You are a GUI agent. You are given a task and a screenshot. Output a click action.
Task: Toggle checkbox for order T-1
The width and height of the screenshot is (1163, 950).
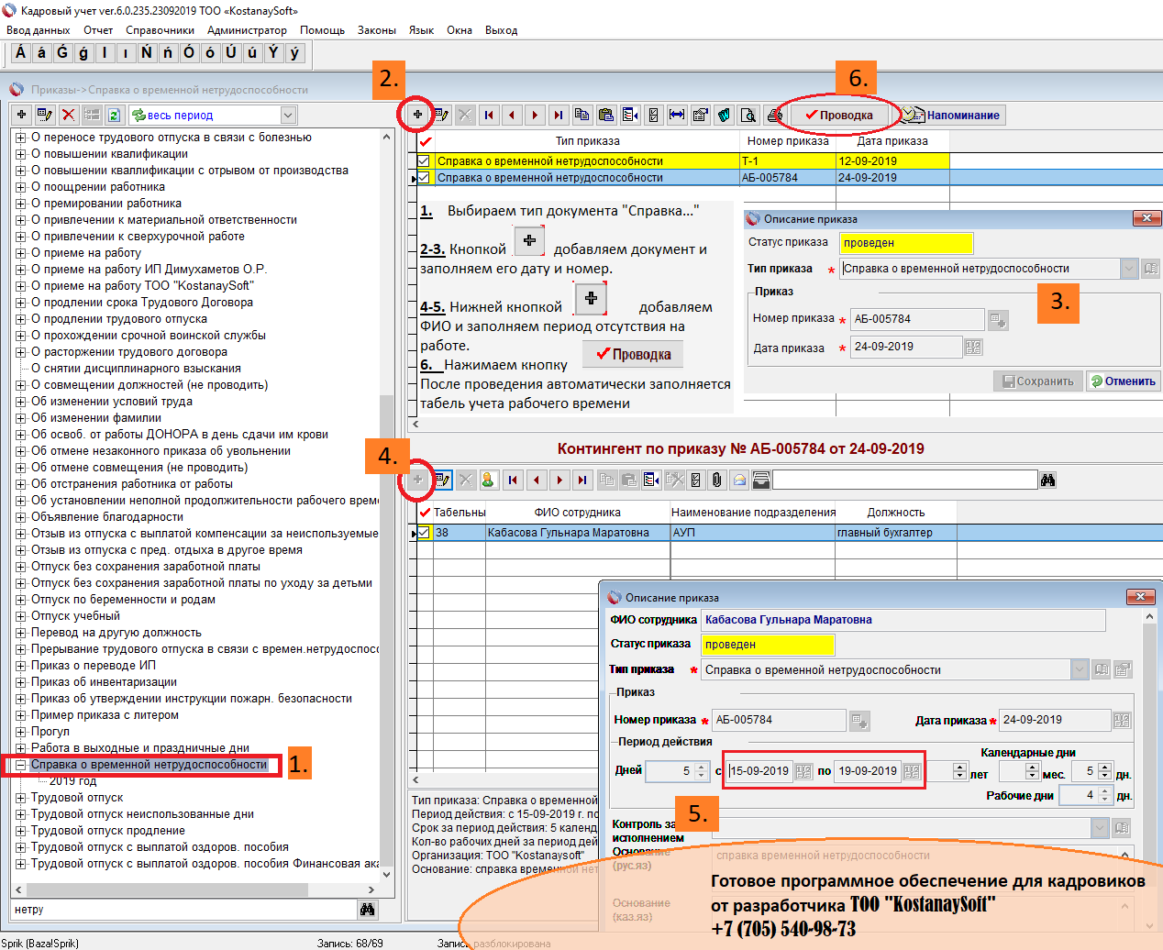coord(424,161)
